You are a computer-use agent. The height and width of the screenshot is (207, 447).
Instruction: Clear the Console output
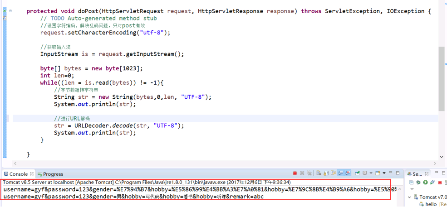click(x=319, y=173)
